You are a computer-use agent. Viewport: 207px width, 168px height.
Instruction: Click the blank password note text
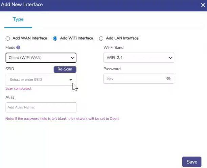62,119
